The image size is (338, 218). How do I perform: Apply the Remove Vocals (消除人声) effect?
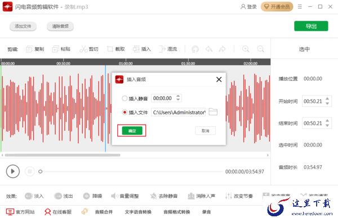coord(201,196)
